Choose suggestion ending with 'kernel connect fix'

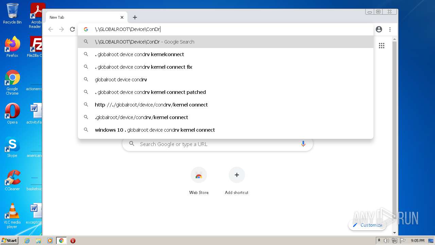(x=226, y=67)
